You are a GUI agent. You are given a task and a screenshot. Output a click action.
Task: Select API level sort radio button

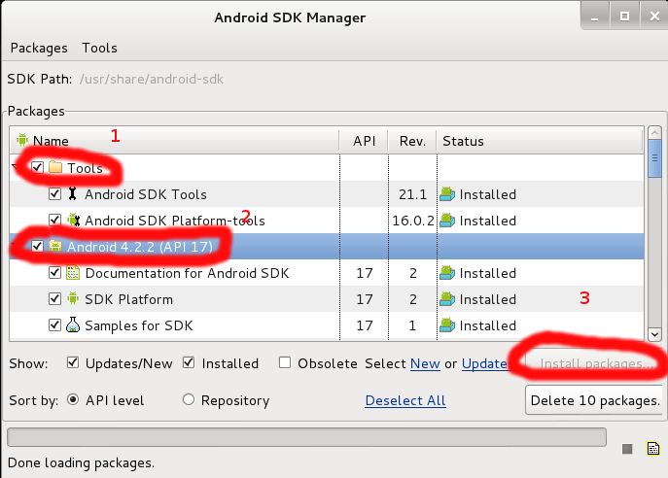73,399
